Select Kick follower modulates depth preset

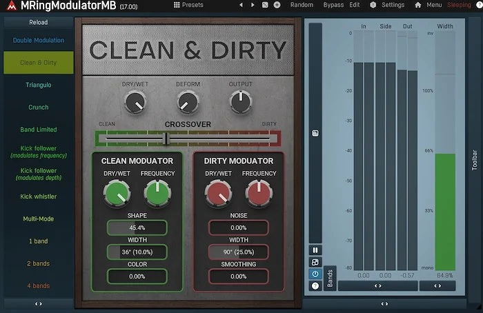click(39, 174)
